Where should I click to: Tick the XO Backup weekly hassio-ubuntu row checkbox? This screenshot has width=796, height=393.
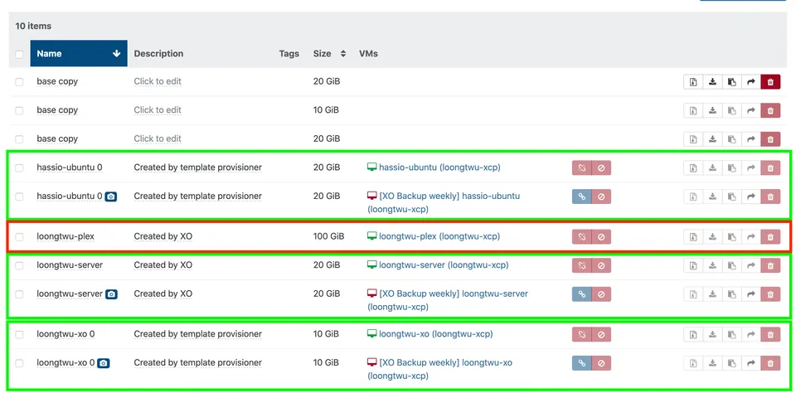pos(19,196)
